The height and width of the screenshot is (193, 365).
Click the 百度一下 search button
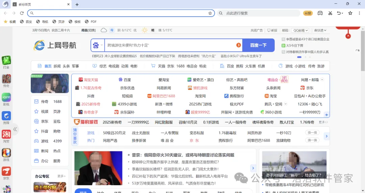[x=259, y=45]
